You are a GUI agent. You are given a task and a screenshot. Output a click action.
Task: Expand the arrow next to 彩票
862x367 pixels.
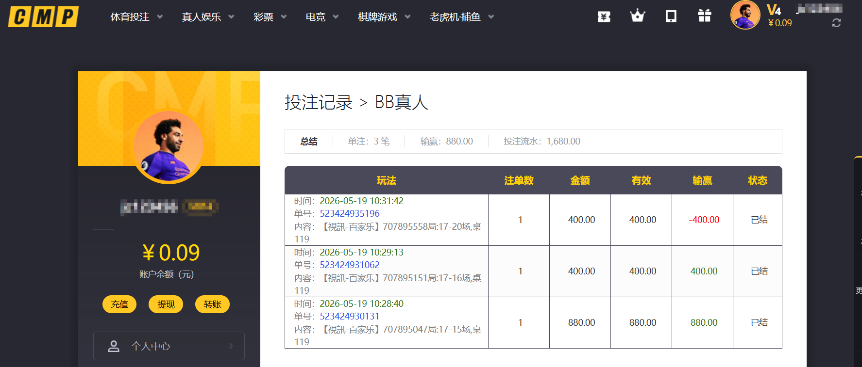284,17
